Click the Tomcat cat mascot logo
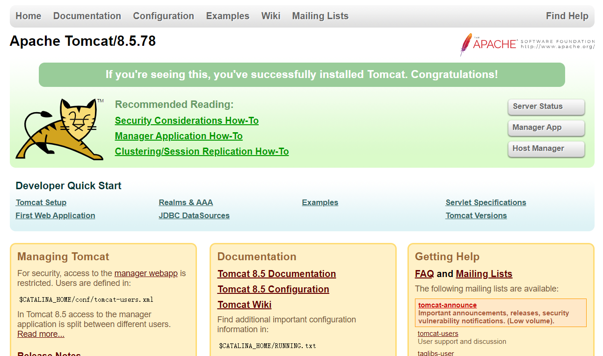This screenshot has width=603, height=356. (60, 129)
